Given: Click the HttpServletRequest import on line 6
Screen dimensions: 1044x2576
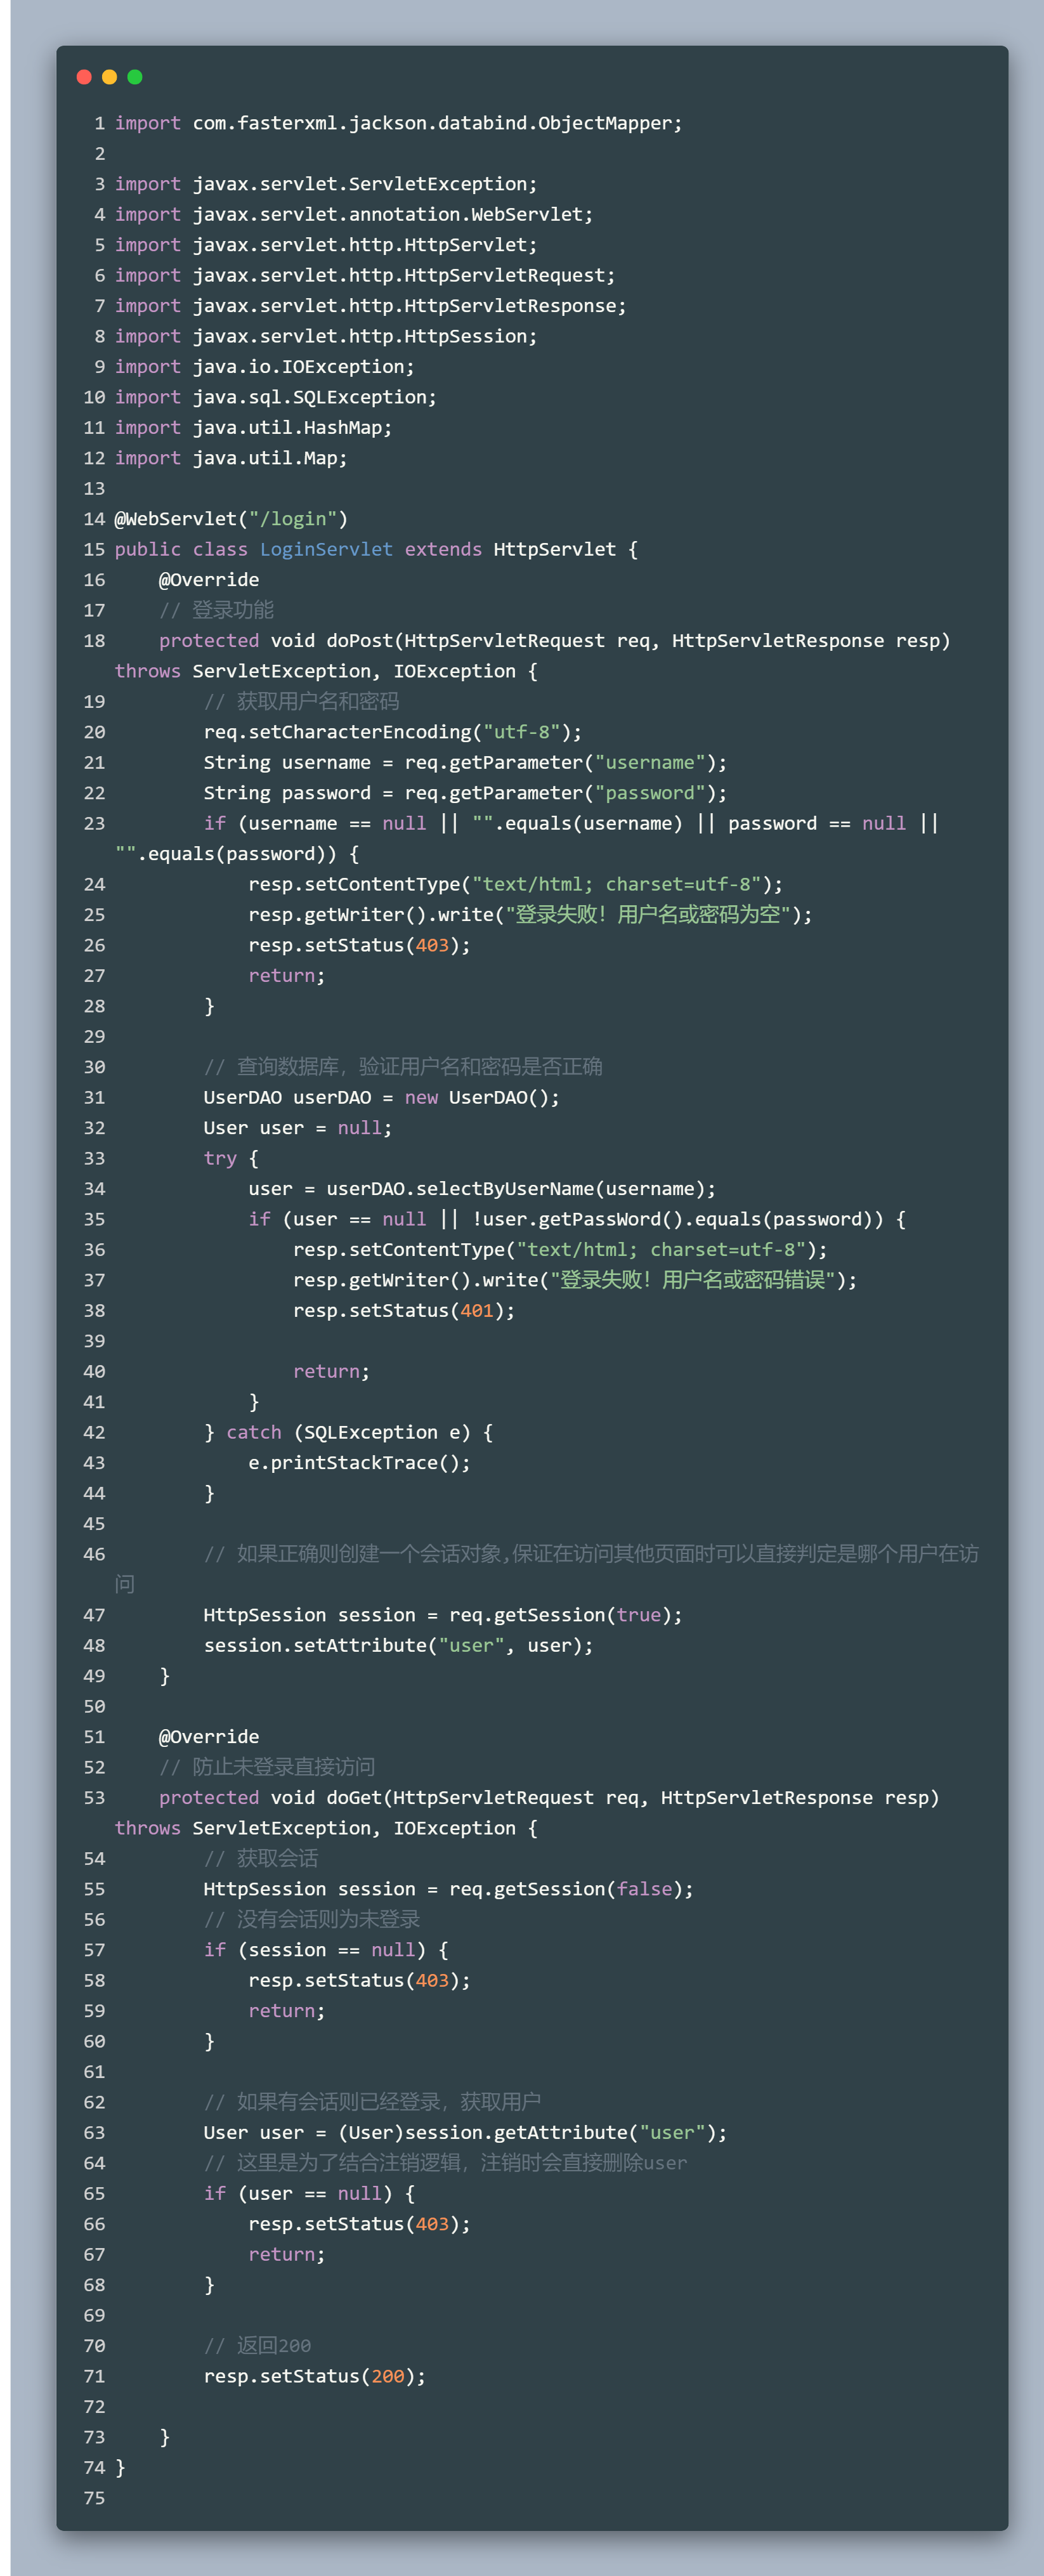Looking at the screenshot, I should pyautogui.click(x=365, y=275).
